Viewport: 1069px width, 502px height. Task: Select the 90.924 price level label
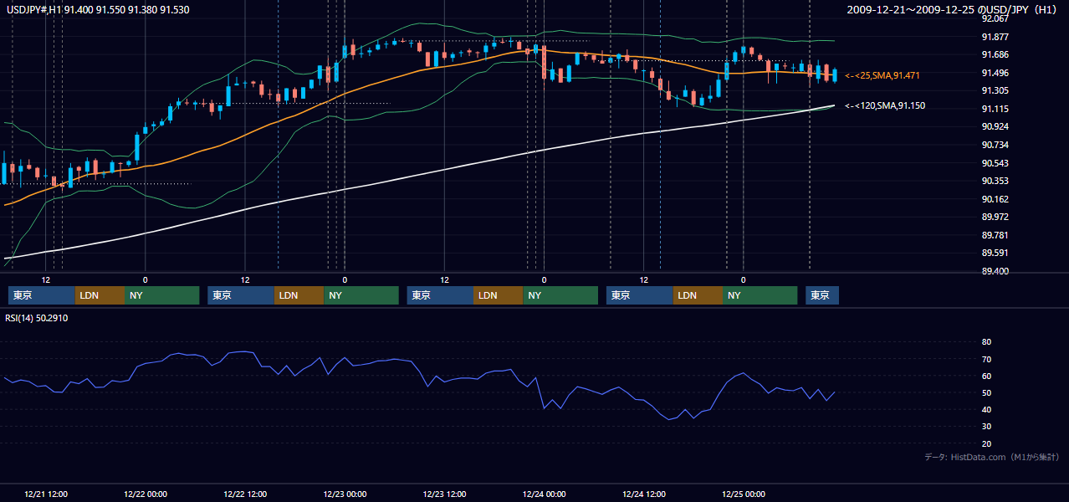[x=995, y=126]
